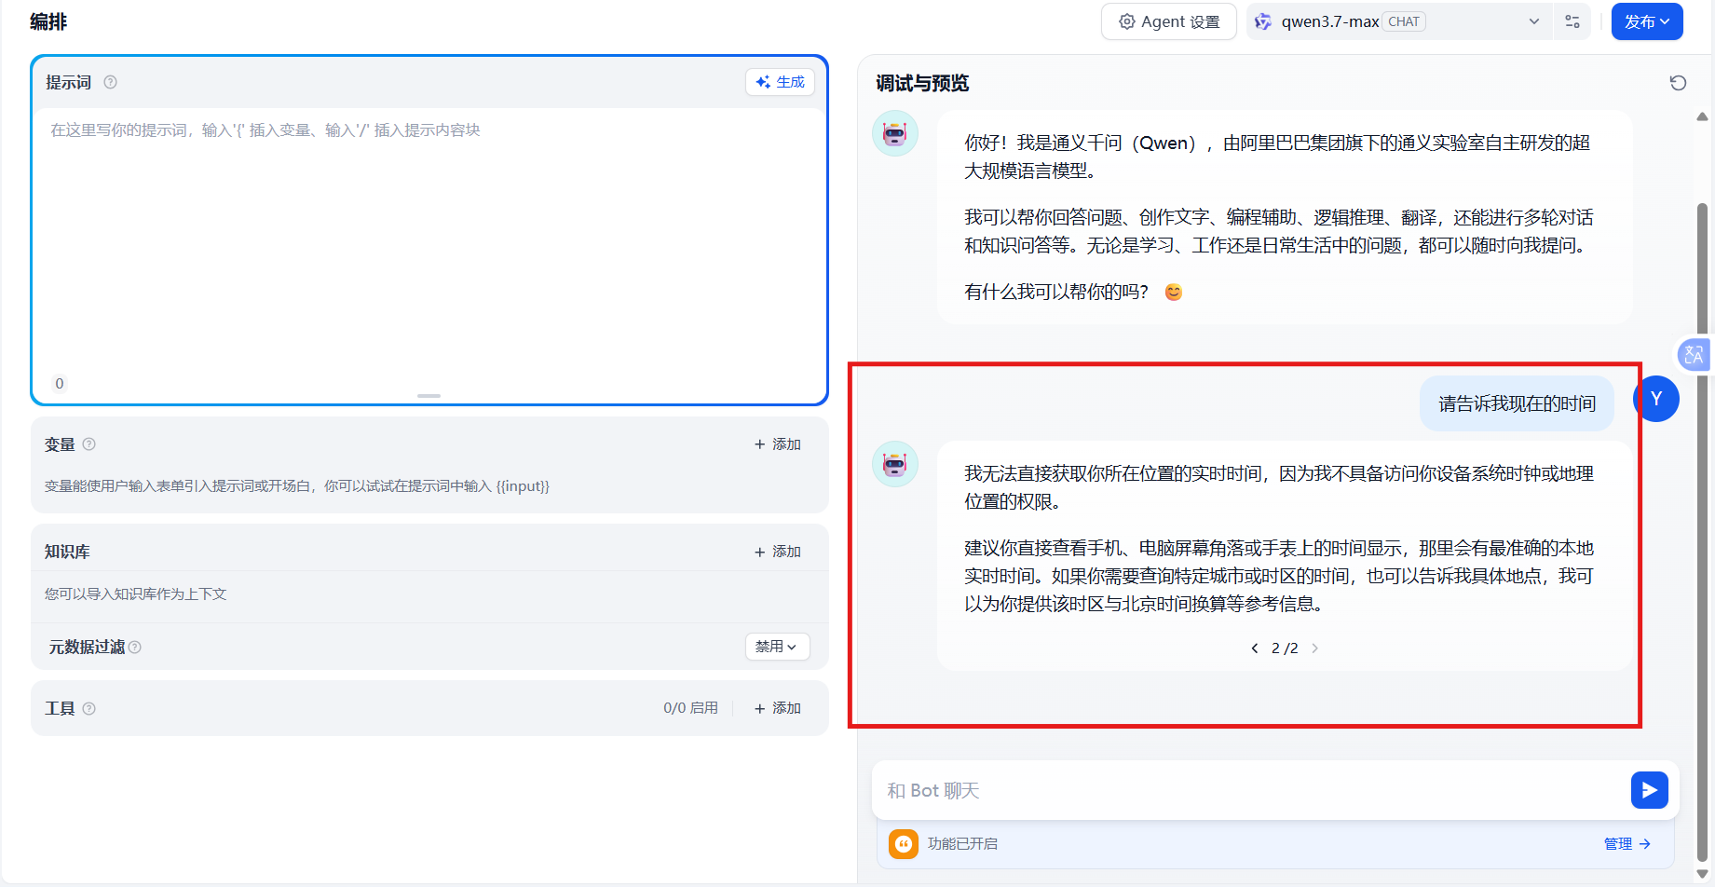Screen dimensions: 1715x887
Task: Click the prompt character count 0
Action: click(60, 383)
